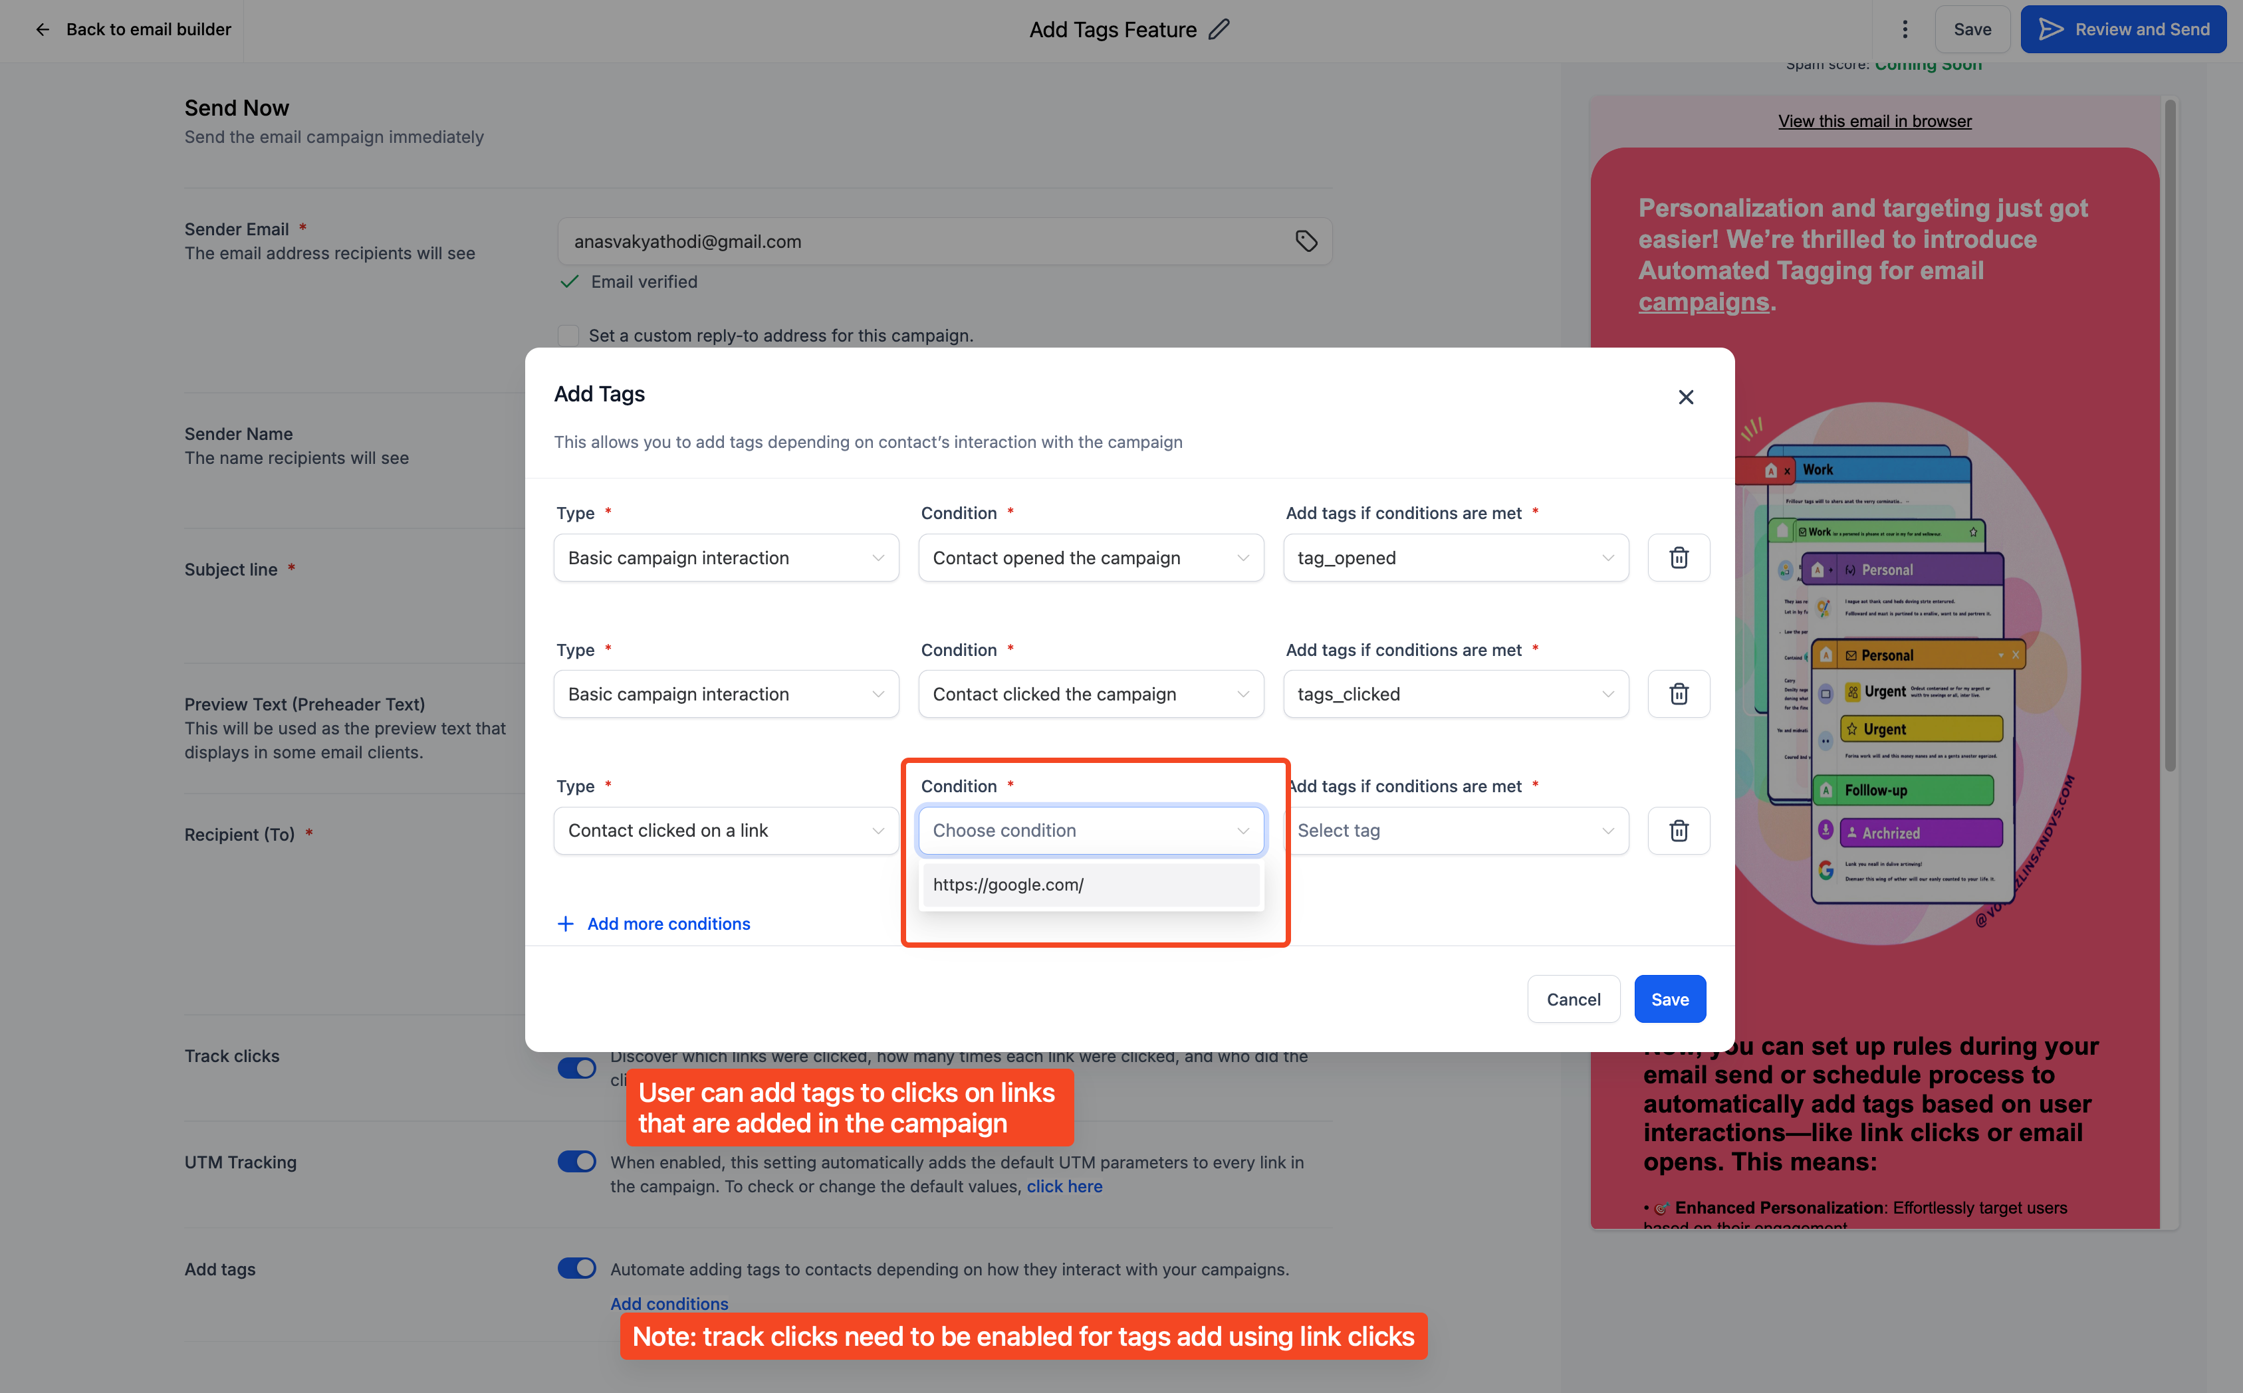Click the pencil icon to rename campaign
Image resolution: width=2243 pixels, height=1393 pixels.
pyautogui.click(x=1219, y=29)
